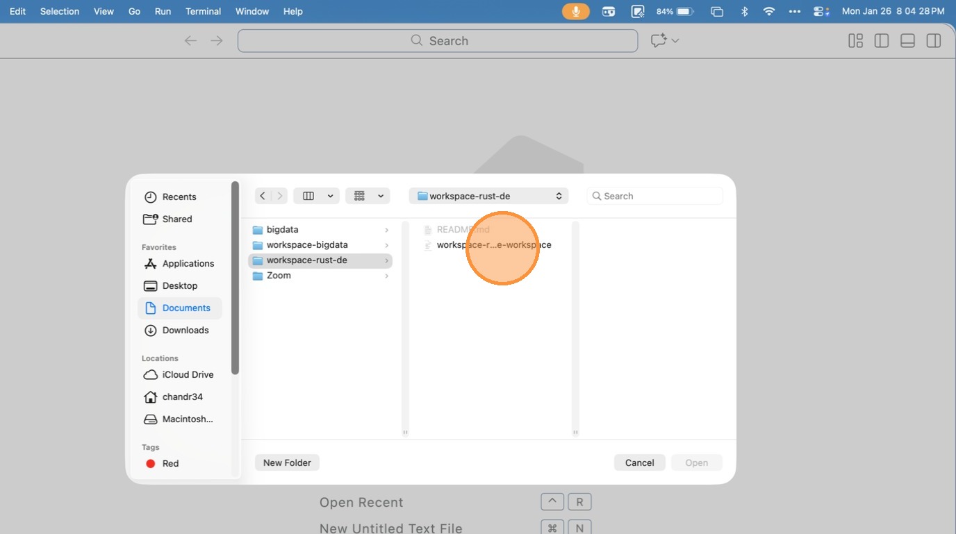956x534 pixels.
Task: Toggle the bottom panel layout button
Action: tap(907, 41)
